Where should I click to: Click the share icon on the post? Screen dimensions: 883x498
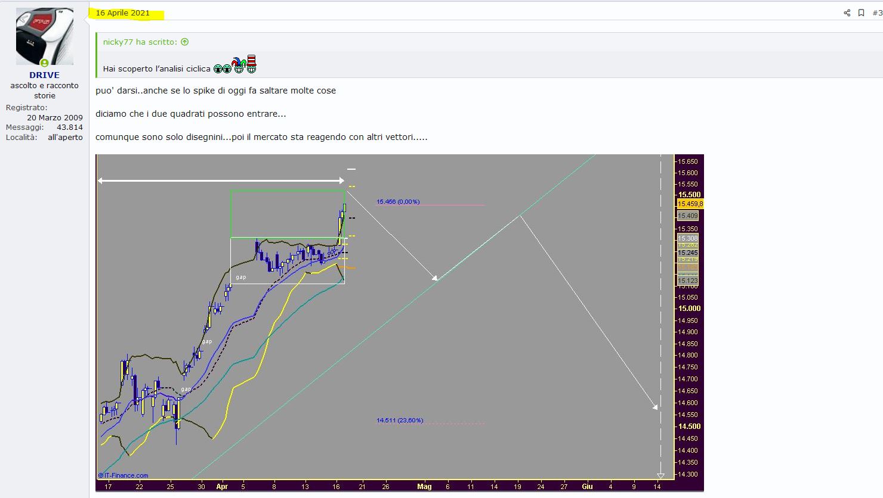pyautogui.click(x=847, y=13)
